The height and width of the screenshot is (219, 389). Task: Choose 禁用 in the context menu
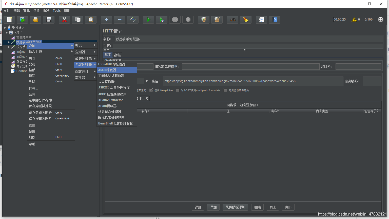[x=51, y=131]
